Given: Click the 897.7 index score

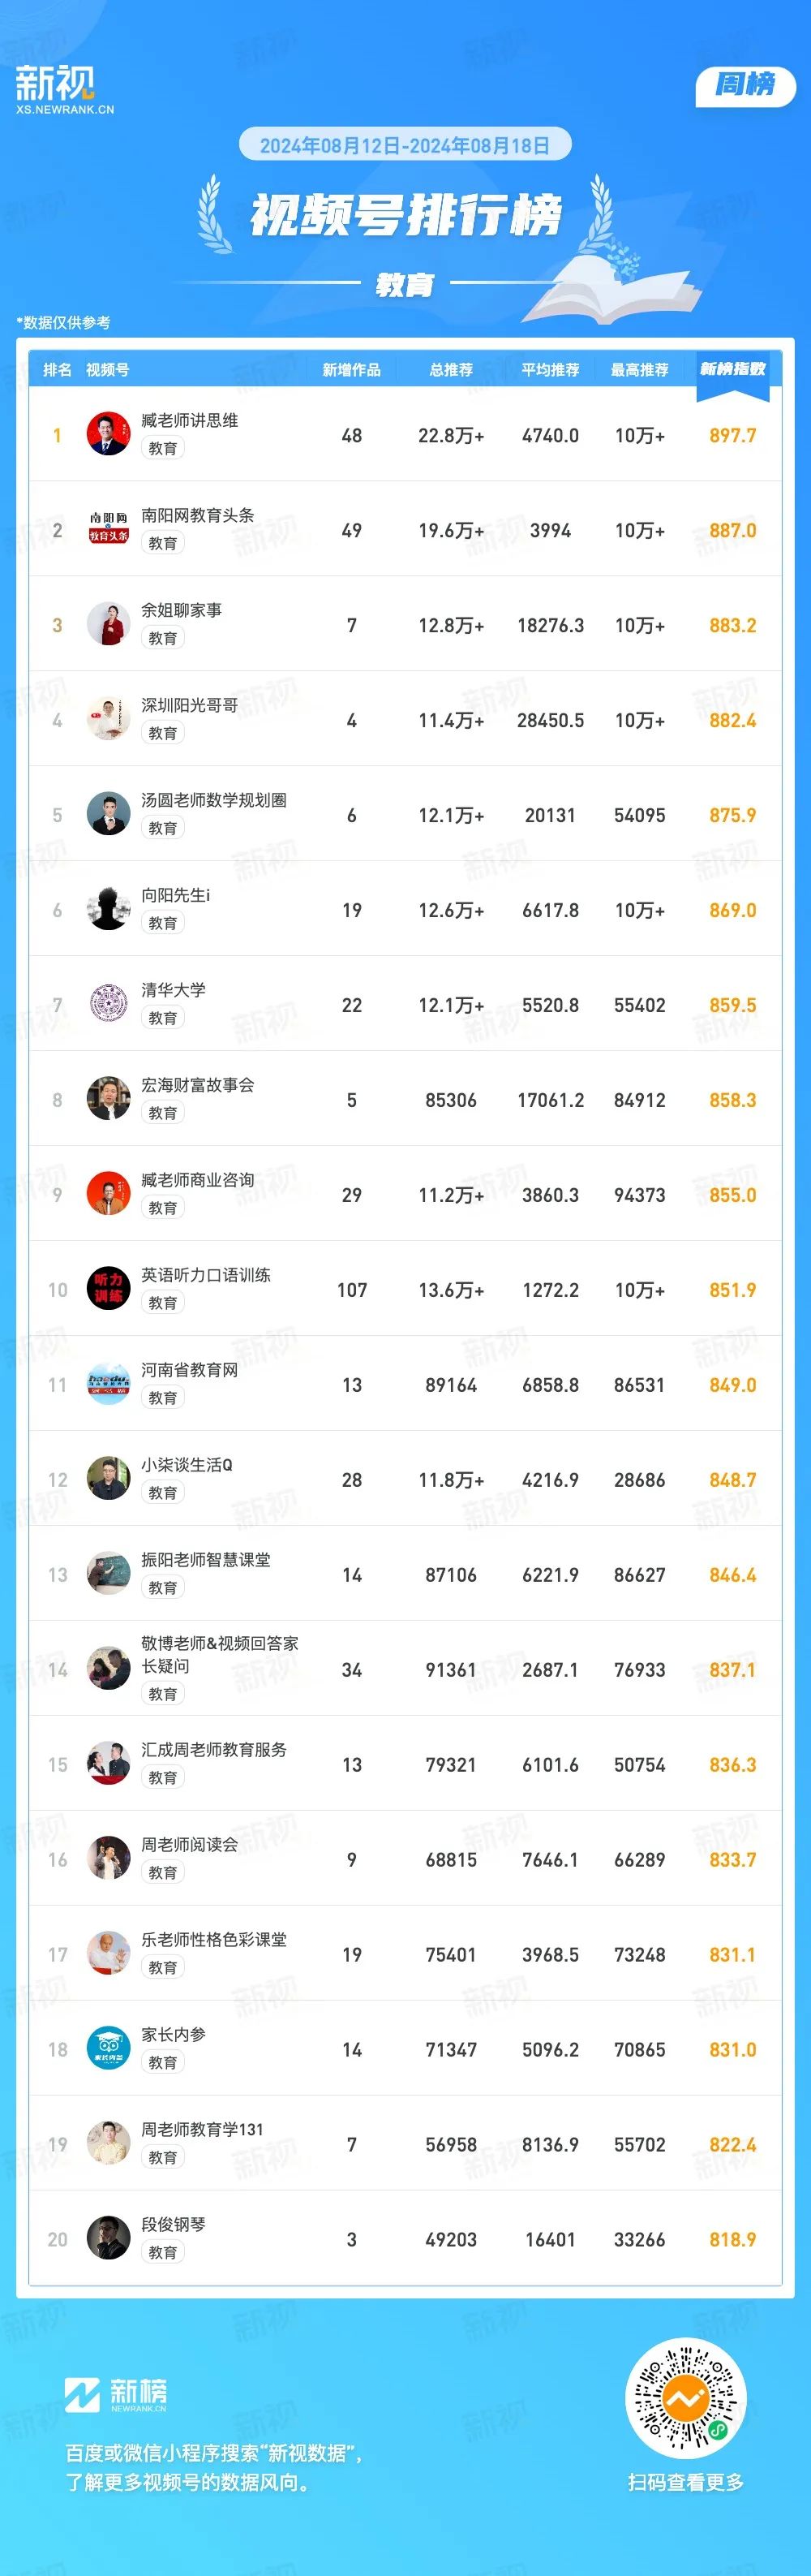Looking at the screenshot, I should click(733, 435).
